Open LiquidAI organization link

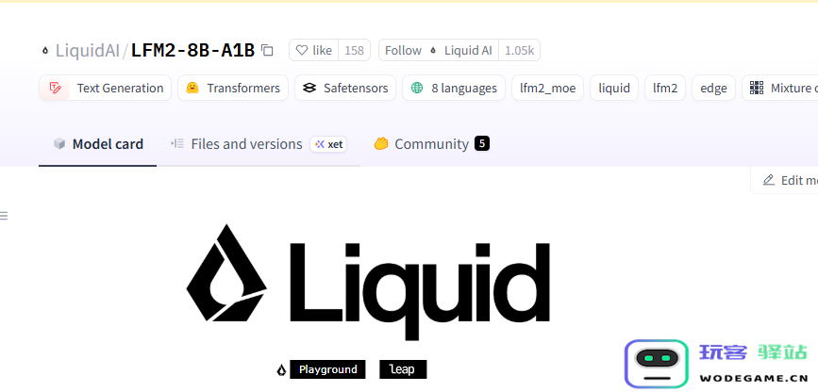click(87, 51)
